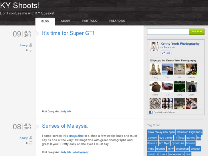208x156 pixels.
Task: Select the "desire s" tag
Action: coord(152,143)
